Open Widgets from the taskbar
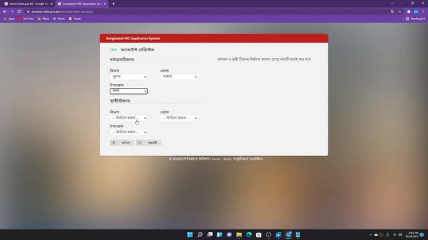Image resolution: width=428 pixels, height=240 pixels. 219,235
